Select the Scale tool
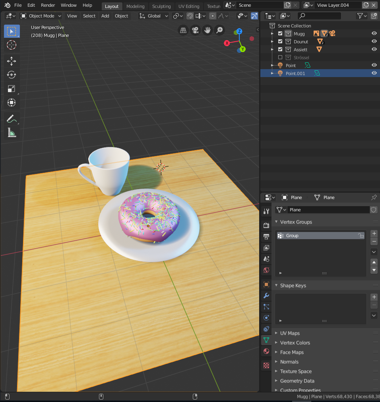The image size is (380, 402). 12,89
